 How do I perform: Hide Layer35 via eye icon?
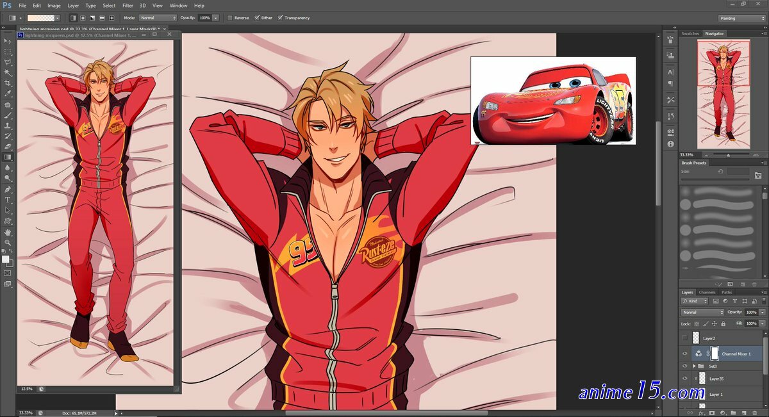coord(685,379)
